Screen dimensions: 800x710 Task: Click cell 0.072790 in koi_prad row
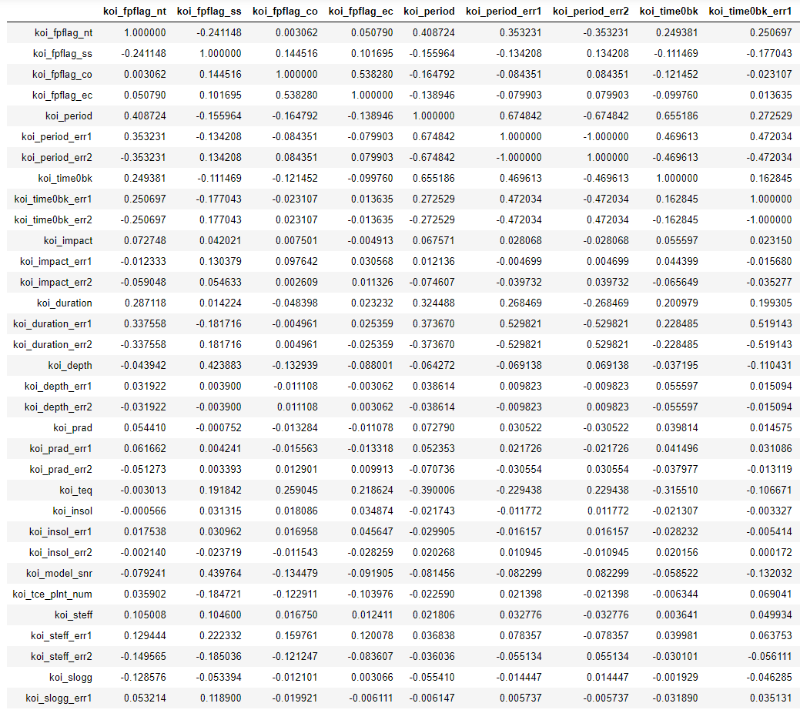433,428
